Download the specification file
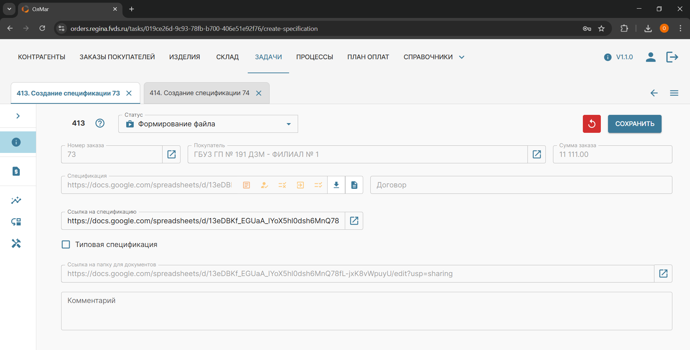 (336, 185)
